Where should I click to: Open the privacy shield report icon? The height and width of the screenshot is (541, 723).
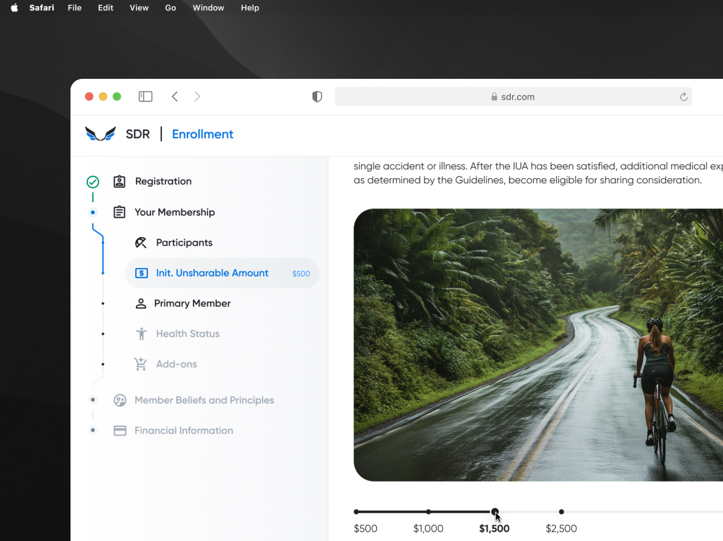(317, 96)
